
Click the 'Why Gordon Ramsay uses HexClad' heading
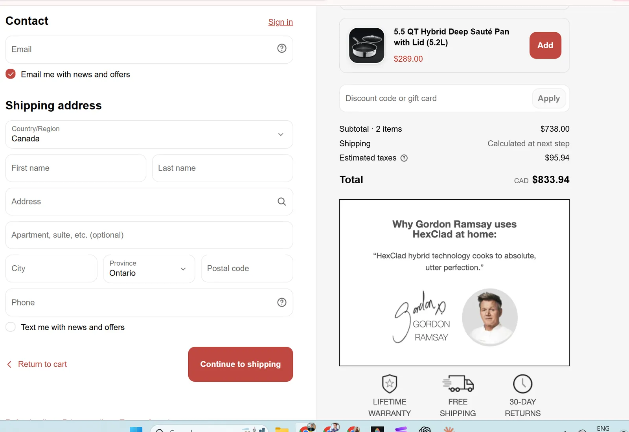tap(454, 229)
